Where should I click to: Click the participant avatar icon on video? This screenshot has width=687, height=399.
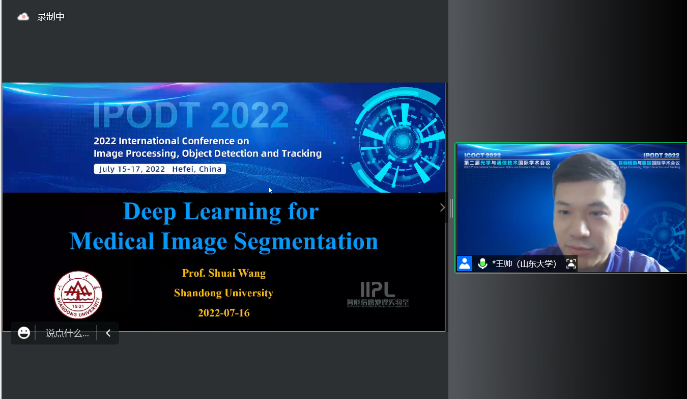[465, 263]
